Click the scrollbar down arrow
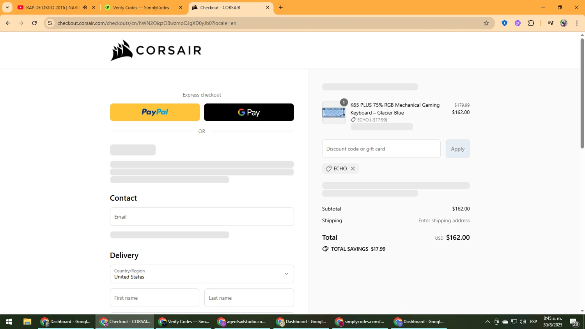 click(582, 311)
